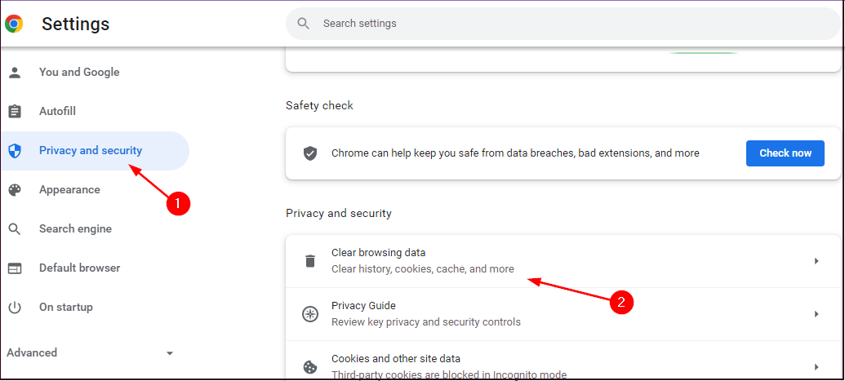Click the Appearance palette icon
This screenshot has width=845, height=381.
(15, 190)
